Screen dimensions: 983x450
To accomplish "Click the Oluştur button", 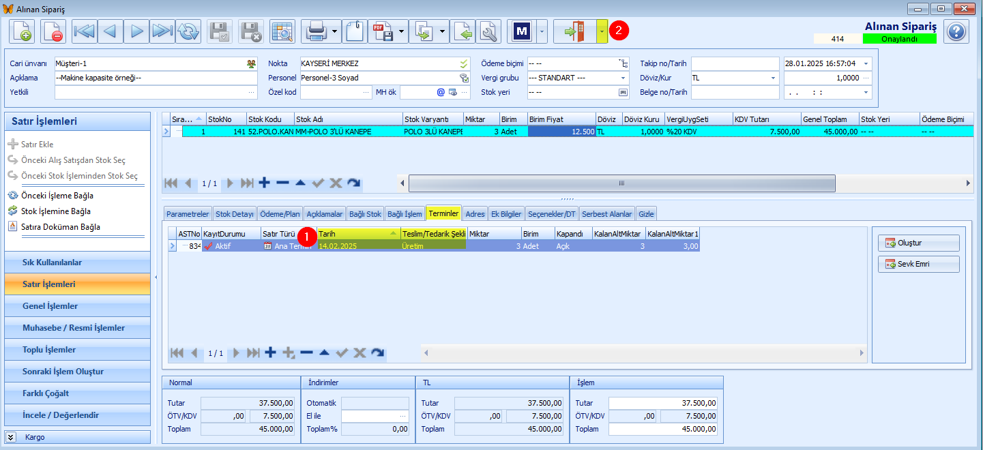I will [918, 243].
